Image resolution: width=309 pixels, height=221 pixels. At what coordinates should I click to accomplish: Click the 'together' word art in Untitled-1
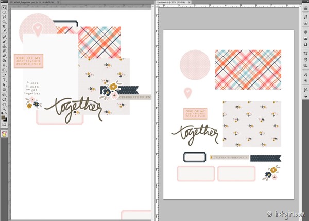(x=195, y=135)
